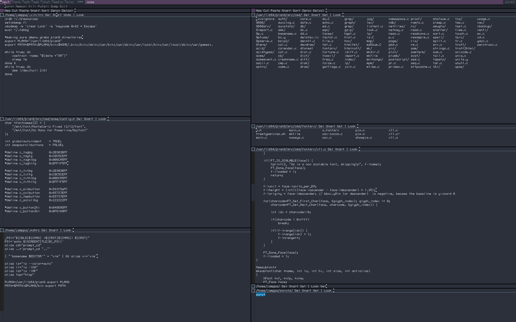Switch to the dwm 'chat' tag
Screen dimensions: 516x322
coord(45,2)
